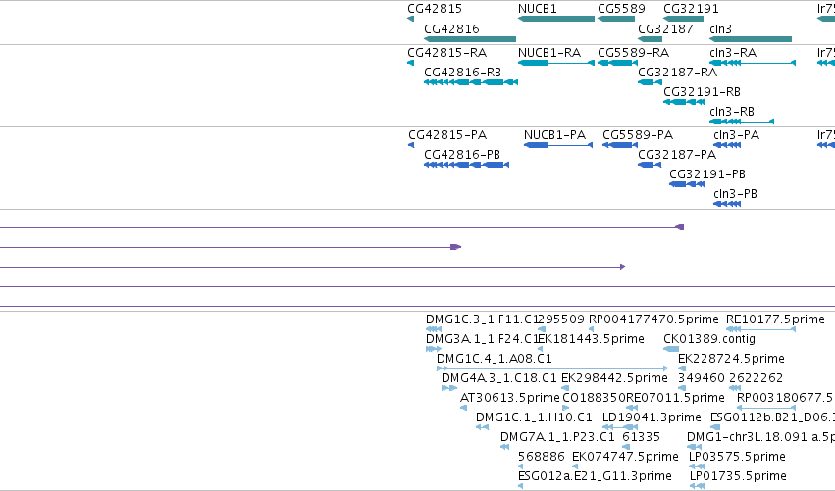The height and width of the screenshot is (491, 835).
Task: Select protein label cln3-PB
Action: [x=735, y=194]
